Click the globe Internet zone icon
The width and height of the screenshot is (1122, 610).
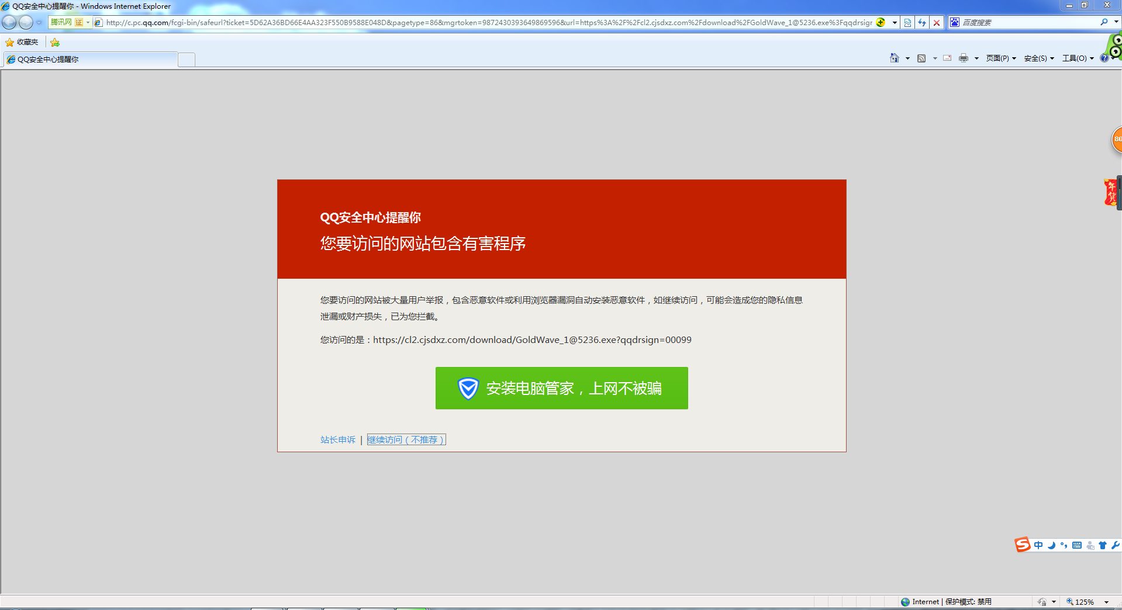tap(906, 602)
